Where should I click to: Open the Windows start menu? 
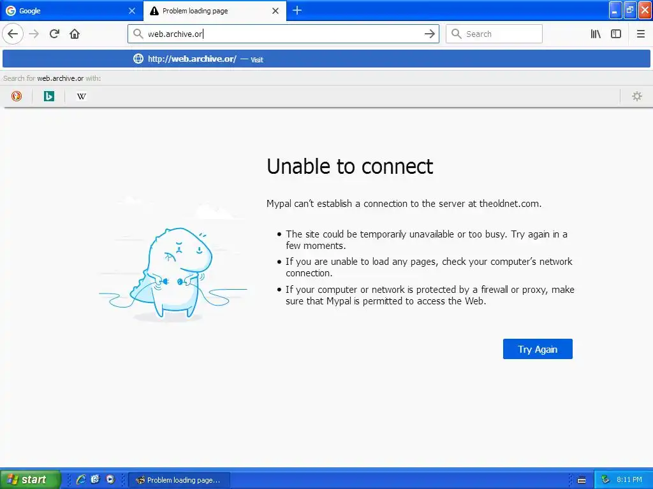30,479
